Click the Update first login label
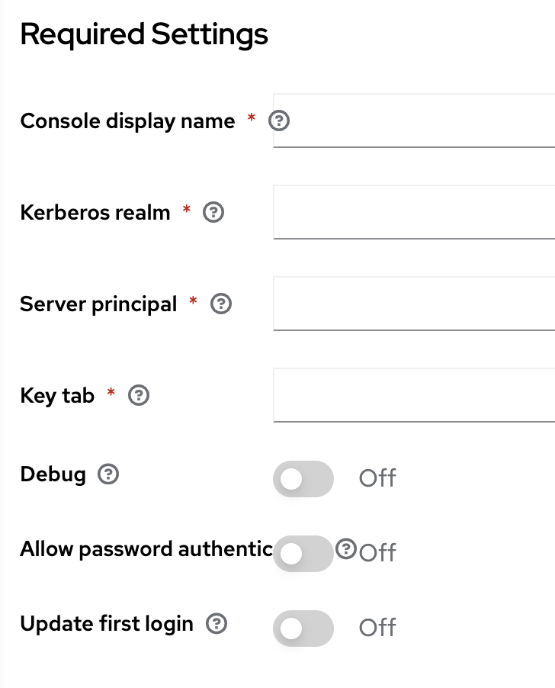Image resolution: width=555 pixels, height=688 pixels. tap(106, 623)
